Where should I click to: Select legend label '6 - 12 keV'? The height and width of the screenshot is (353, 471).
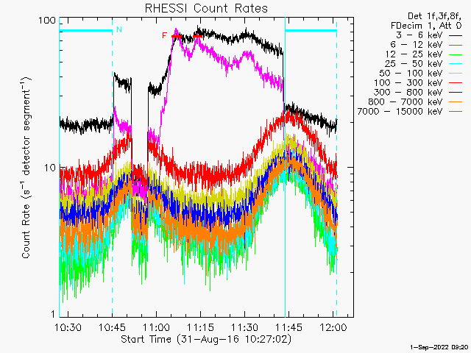(x=417, y=45)
